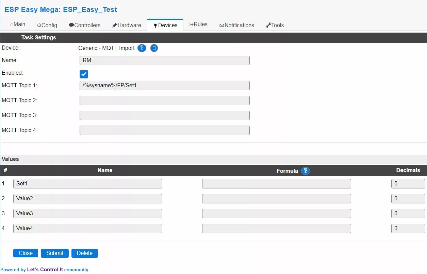Viewport: 427px width, 274px height.
Task: Open the Tools tab
Action: 275,25
